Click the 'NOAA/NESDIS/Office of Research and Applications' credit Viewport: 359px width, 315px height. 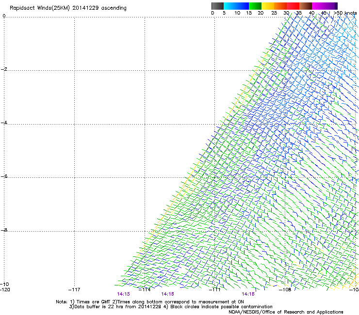[x=286, y=312]
